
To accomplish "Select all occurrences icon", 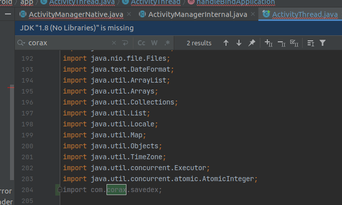I will pos(294,43).
